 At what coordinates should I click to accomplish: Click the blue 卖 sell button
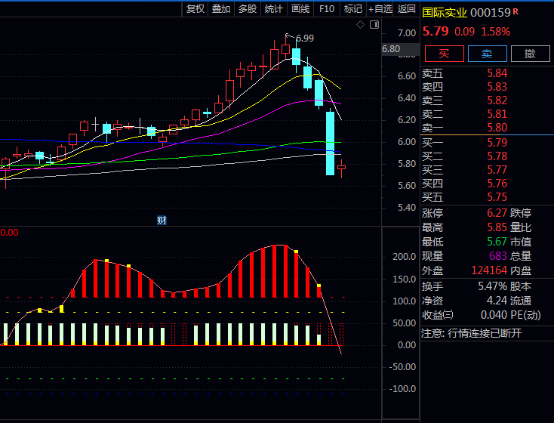click(x=488, y=54)
